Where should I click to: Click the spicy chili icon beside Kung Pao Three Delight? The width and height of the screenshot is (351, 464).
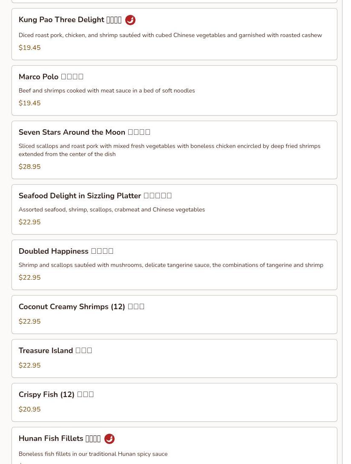click(130, 20)
